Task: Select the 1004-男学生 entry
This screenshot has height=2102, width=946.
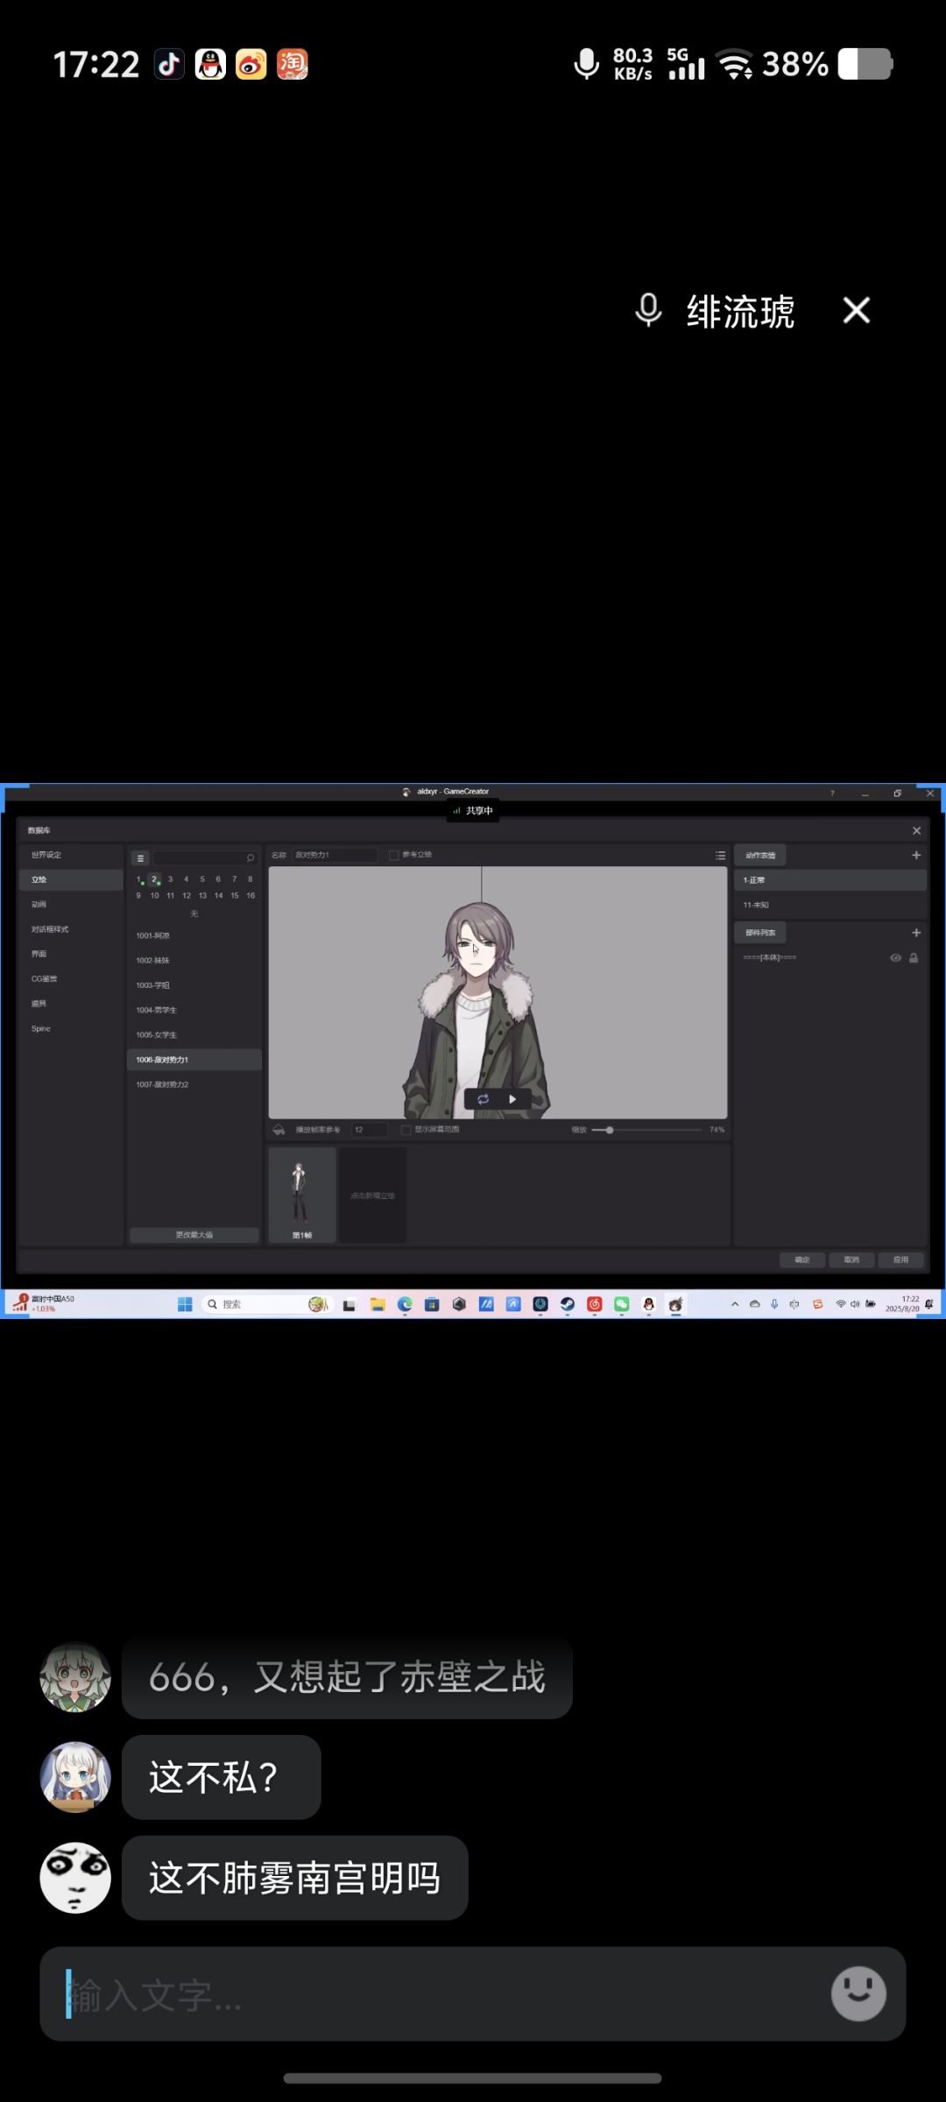Action: coord(194,1010)
